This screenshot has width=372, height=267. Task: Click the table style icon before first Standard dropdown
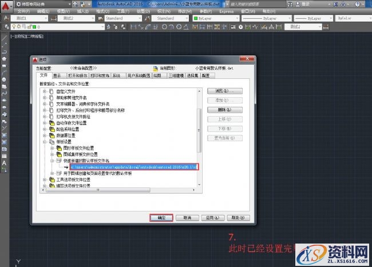101,18
